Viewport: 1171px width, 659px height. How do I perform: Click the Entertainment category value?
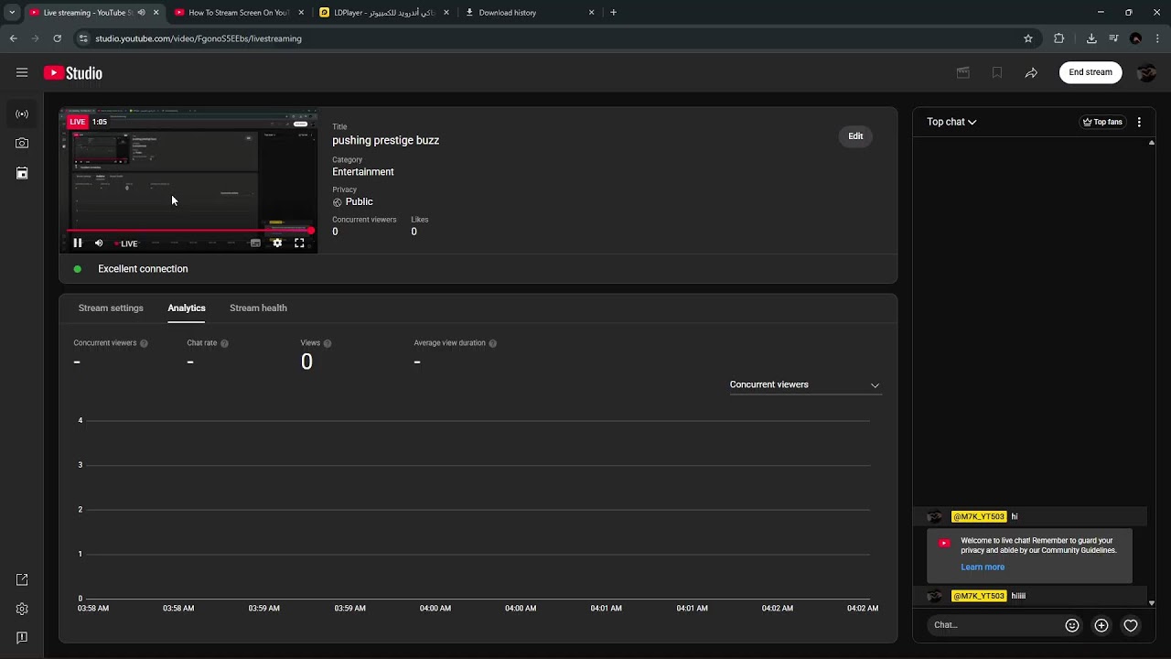pyautogui.click(x=363, y=172)
